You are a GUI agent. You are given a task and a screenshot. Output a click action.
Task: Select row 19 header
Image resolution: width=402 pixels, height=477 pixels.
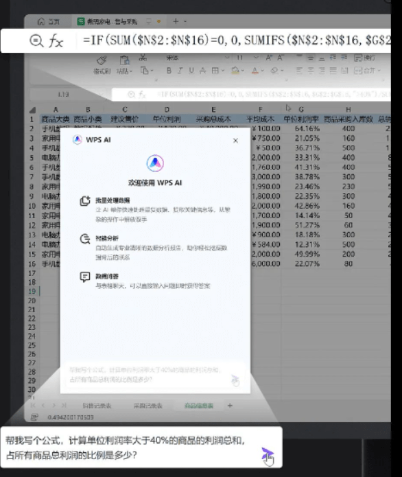pos(32,291)
